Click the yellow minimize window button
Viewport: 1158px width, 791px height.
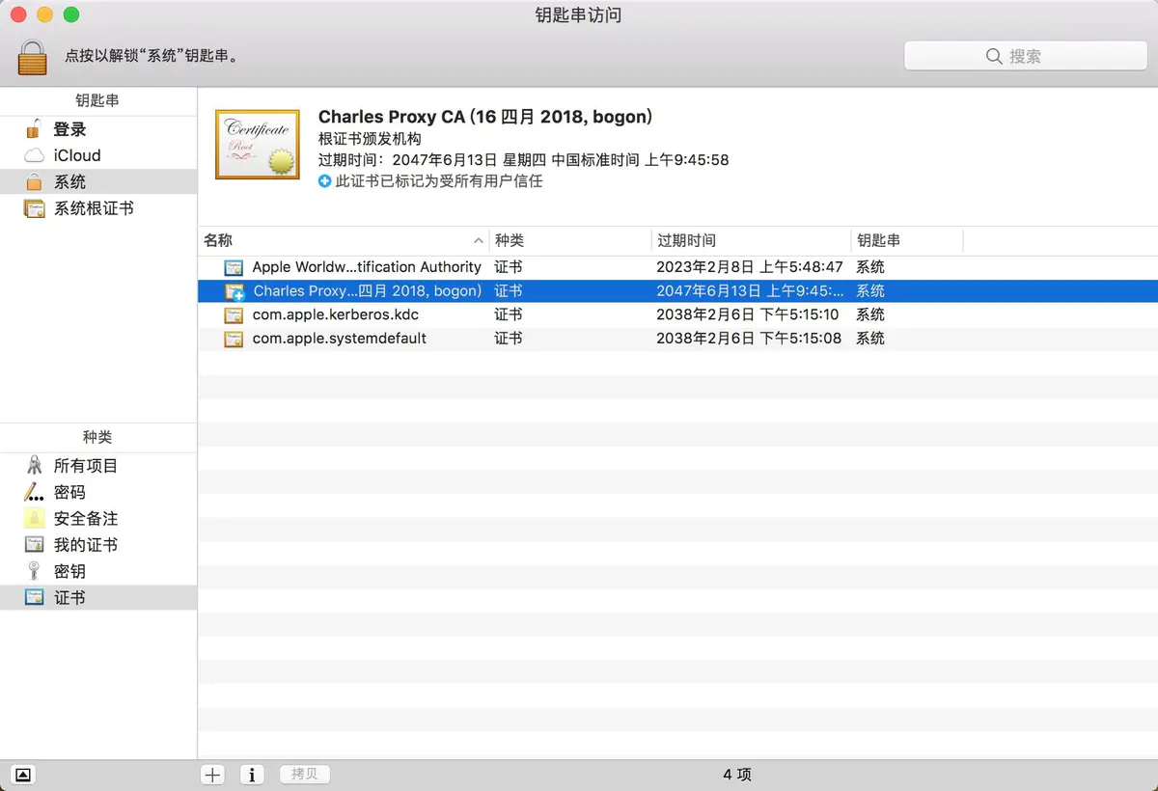pos(44,14)
